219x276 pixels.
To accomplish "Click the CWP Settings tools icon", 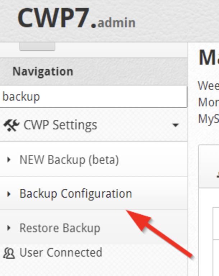I will 11,125.
